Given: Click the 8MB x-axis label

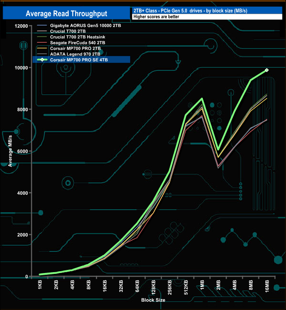Looking at the screenshot, I should click(x=250, y=285).
